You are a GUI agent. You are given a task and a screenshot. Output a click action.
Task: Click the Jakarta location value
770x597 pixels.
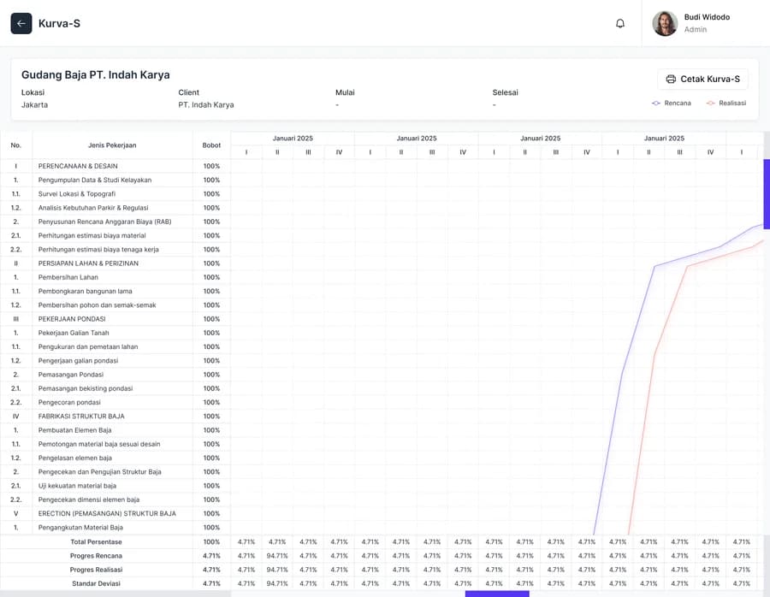pyautogui.click(x=34, y=105)
